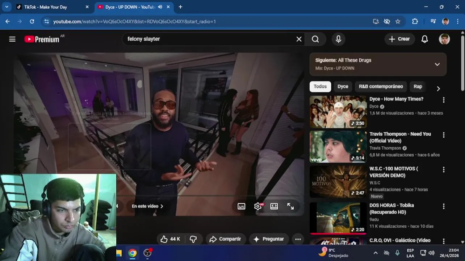The image size is (465, 261).
Task: Open C.R.O, OVI - Galáctico video title
Action: click(x=400, y=240)
